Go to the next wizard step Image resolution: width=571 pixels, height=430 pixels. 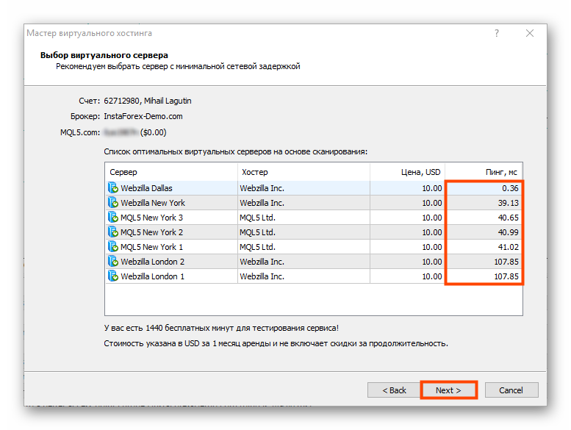(448, 390)
